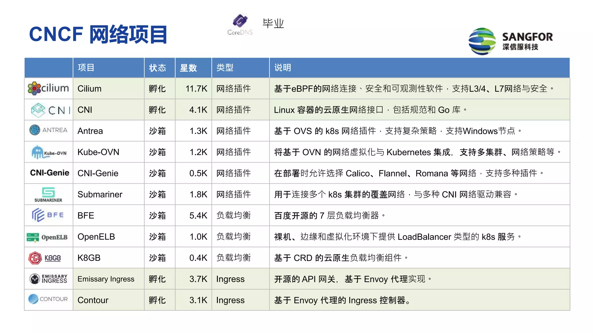Image resolution: width=594 pixels, height=334 pixels.
Task: Click the 0.4K star count
Action: (x=198, y=258)
